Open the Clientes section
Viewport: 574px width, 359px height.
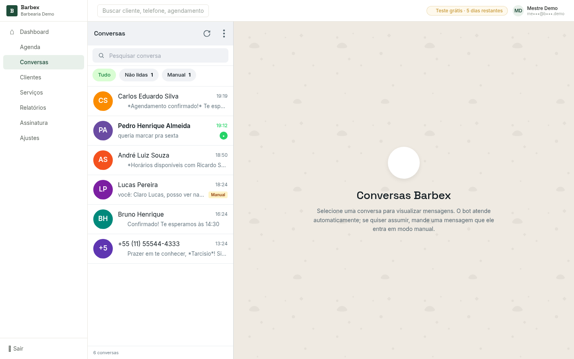pyautogui.click(x=43, y=77)
